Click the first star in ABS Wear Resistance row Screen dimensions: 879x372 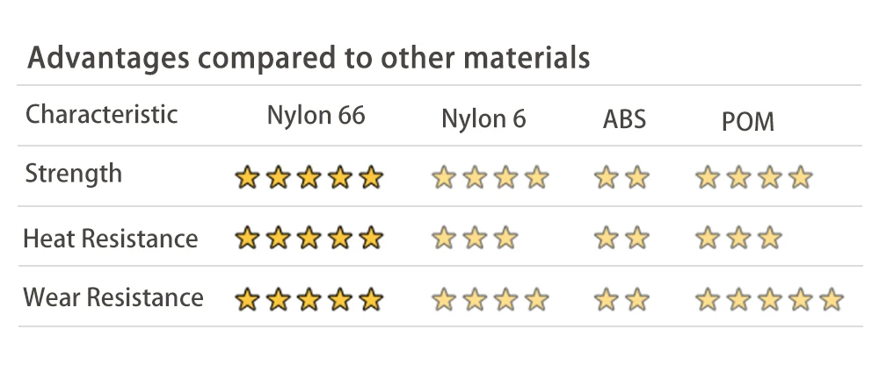(607, 299)
